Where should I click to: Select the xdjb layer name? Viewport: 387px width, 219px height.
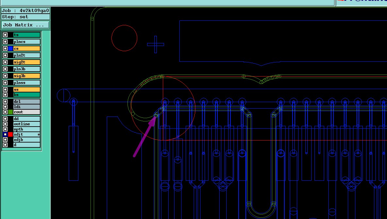point(27,140)
